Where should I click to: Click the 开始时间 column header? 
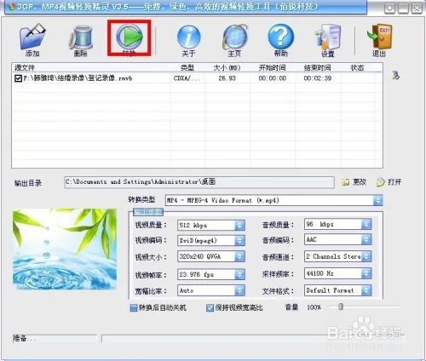click(273, 67)
